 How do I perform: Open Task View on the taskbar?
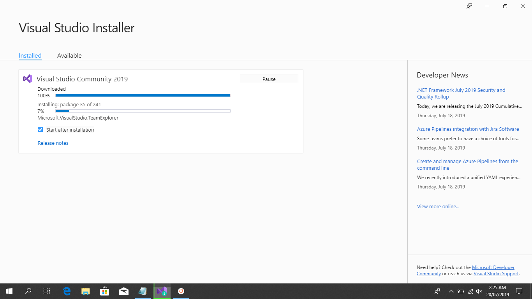point(47,291)
